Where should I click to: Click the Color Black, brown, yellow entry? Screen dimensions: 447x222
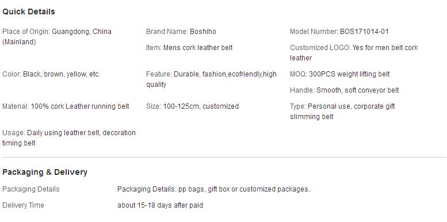51,74
